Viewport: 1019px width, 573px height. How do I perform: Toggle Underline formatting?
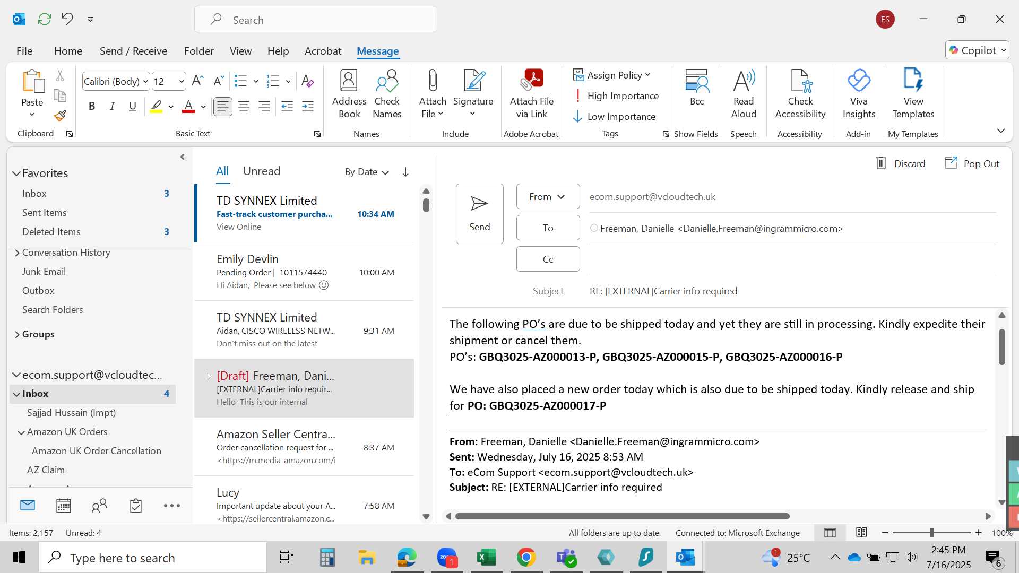(133, 107)
